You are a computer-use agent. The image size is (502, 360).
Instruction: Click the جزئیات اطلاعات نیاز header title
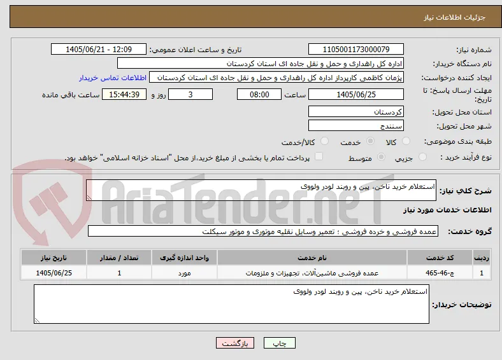(455, 17)
